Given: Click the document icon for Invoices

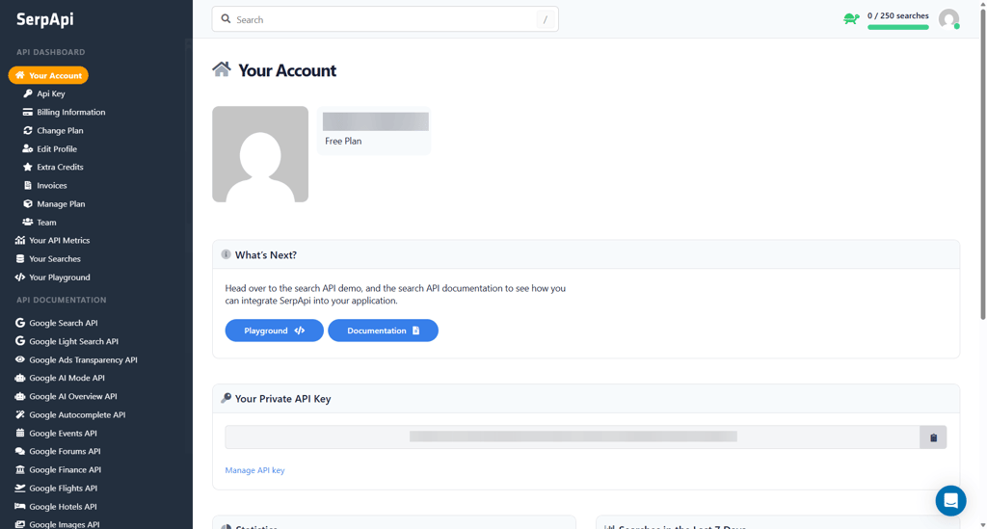Looking at the screenshot, I should (x=28, y=186).
